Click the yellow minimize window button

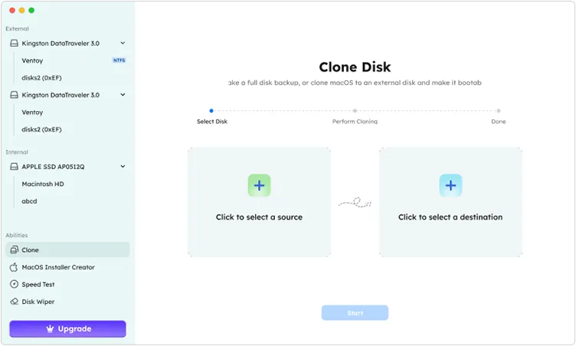[21, 10]
